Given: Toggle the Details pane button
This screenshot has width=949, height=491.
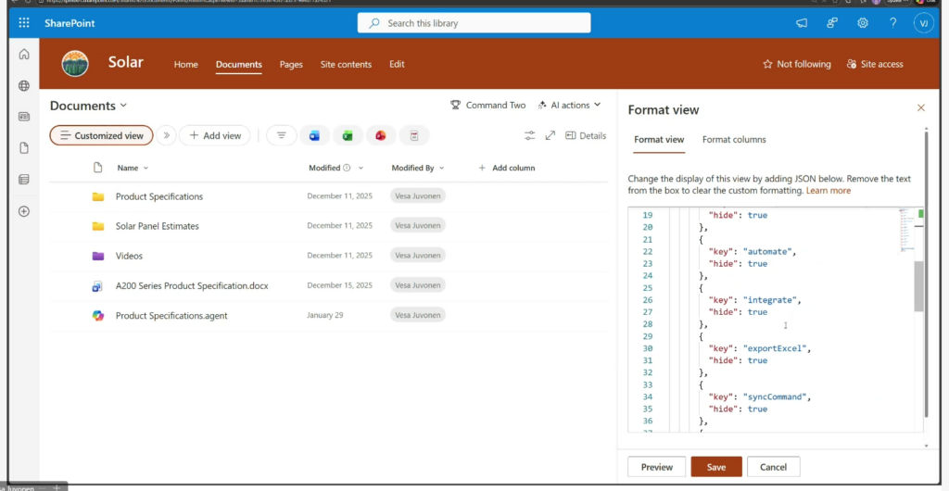Looking at the screenshot, I should pos(585,135).
